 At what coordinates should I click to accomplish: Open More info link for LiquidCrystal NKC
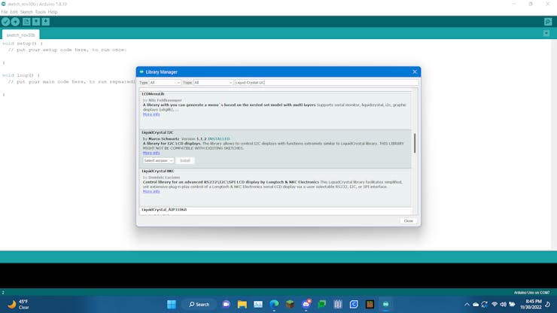tap(151, 191)
